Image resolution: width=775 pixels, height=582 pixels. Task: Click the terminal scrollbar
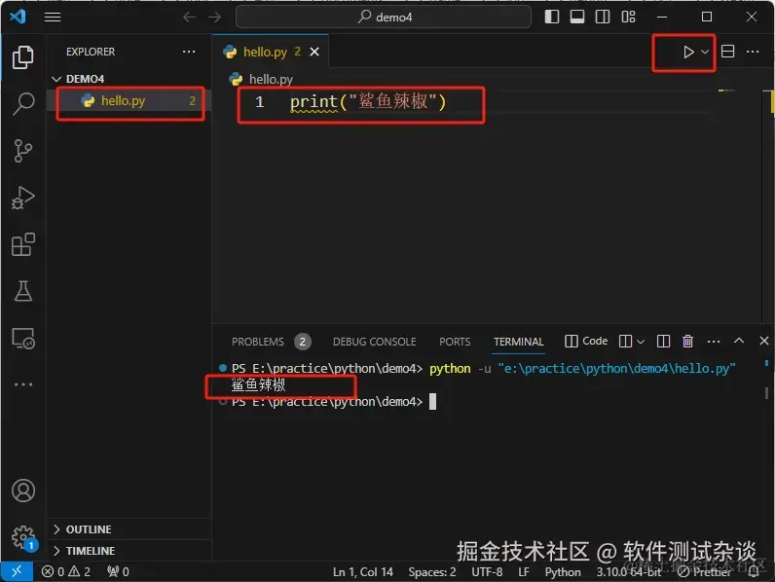coord(766,393)
